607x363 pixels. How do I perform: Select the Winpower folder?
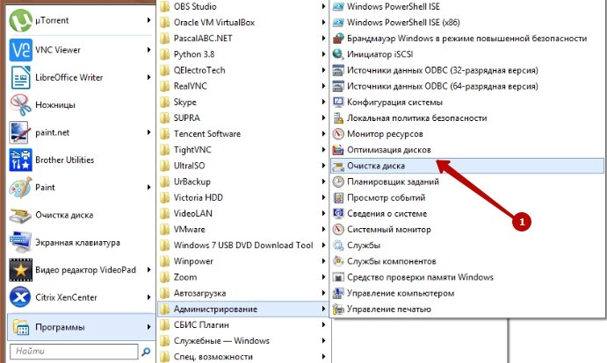[x=243, y=261]
